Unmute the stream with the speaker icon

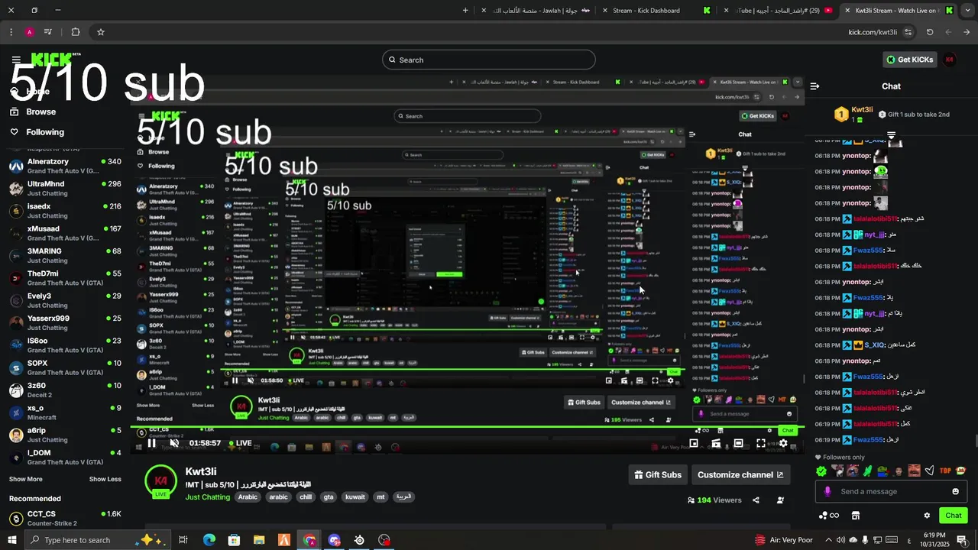(x=174, y=443)
